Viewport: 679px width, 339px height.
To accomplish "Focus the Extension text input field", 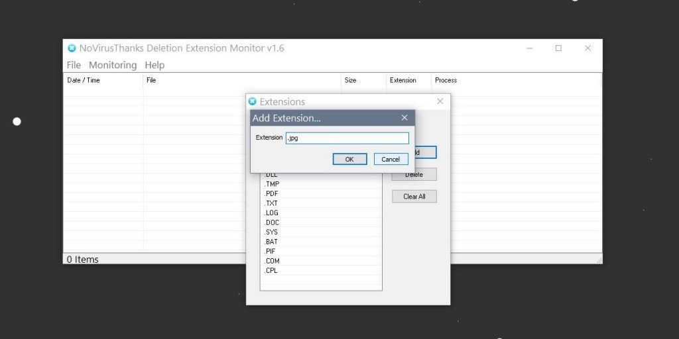I will (x=347, y=138).
